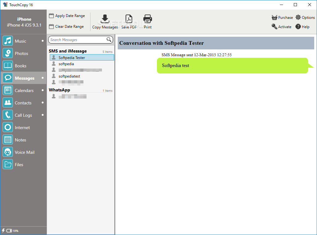Select the Messages speech bubble icon

pyautogui.click(x=8, y=78)
